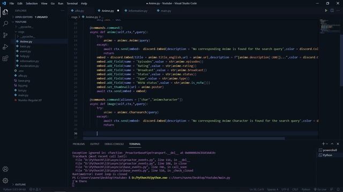Viewport: 343px width, 192px height.
Task: Click the Go Live status bar button
Action: tap(320, 189)
